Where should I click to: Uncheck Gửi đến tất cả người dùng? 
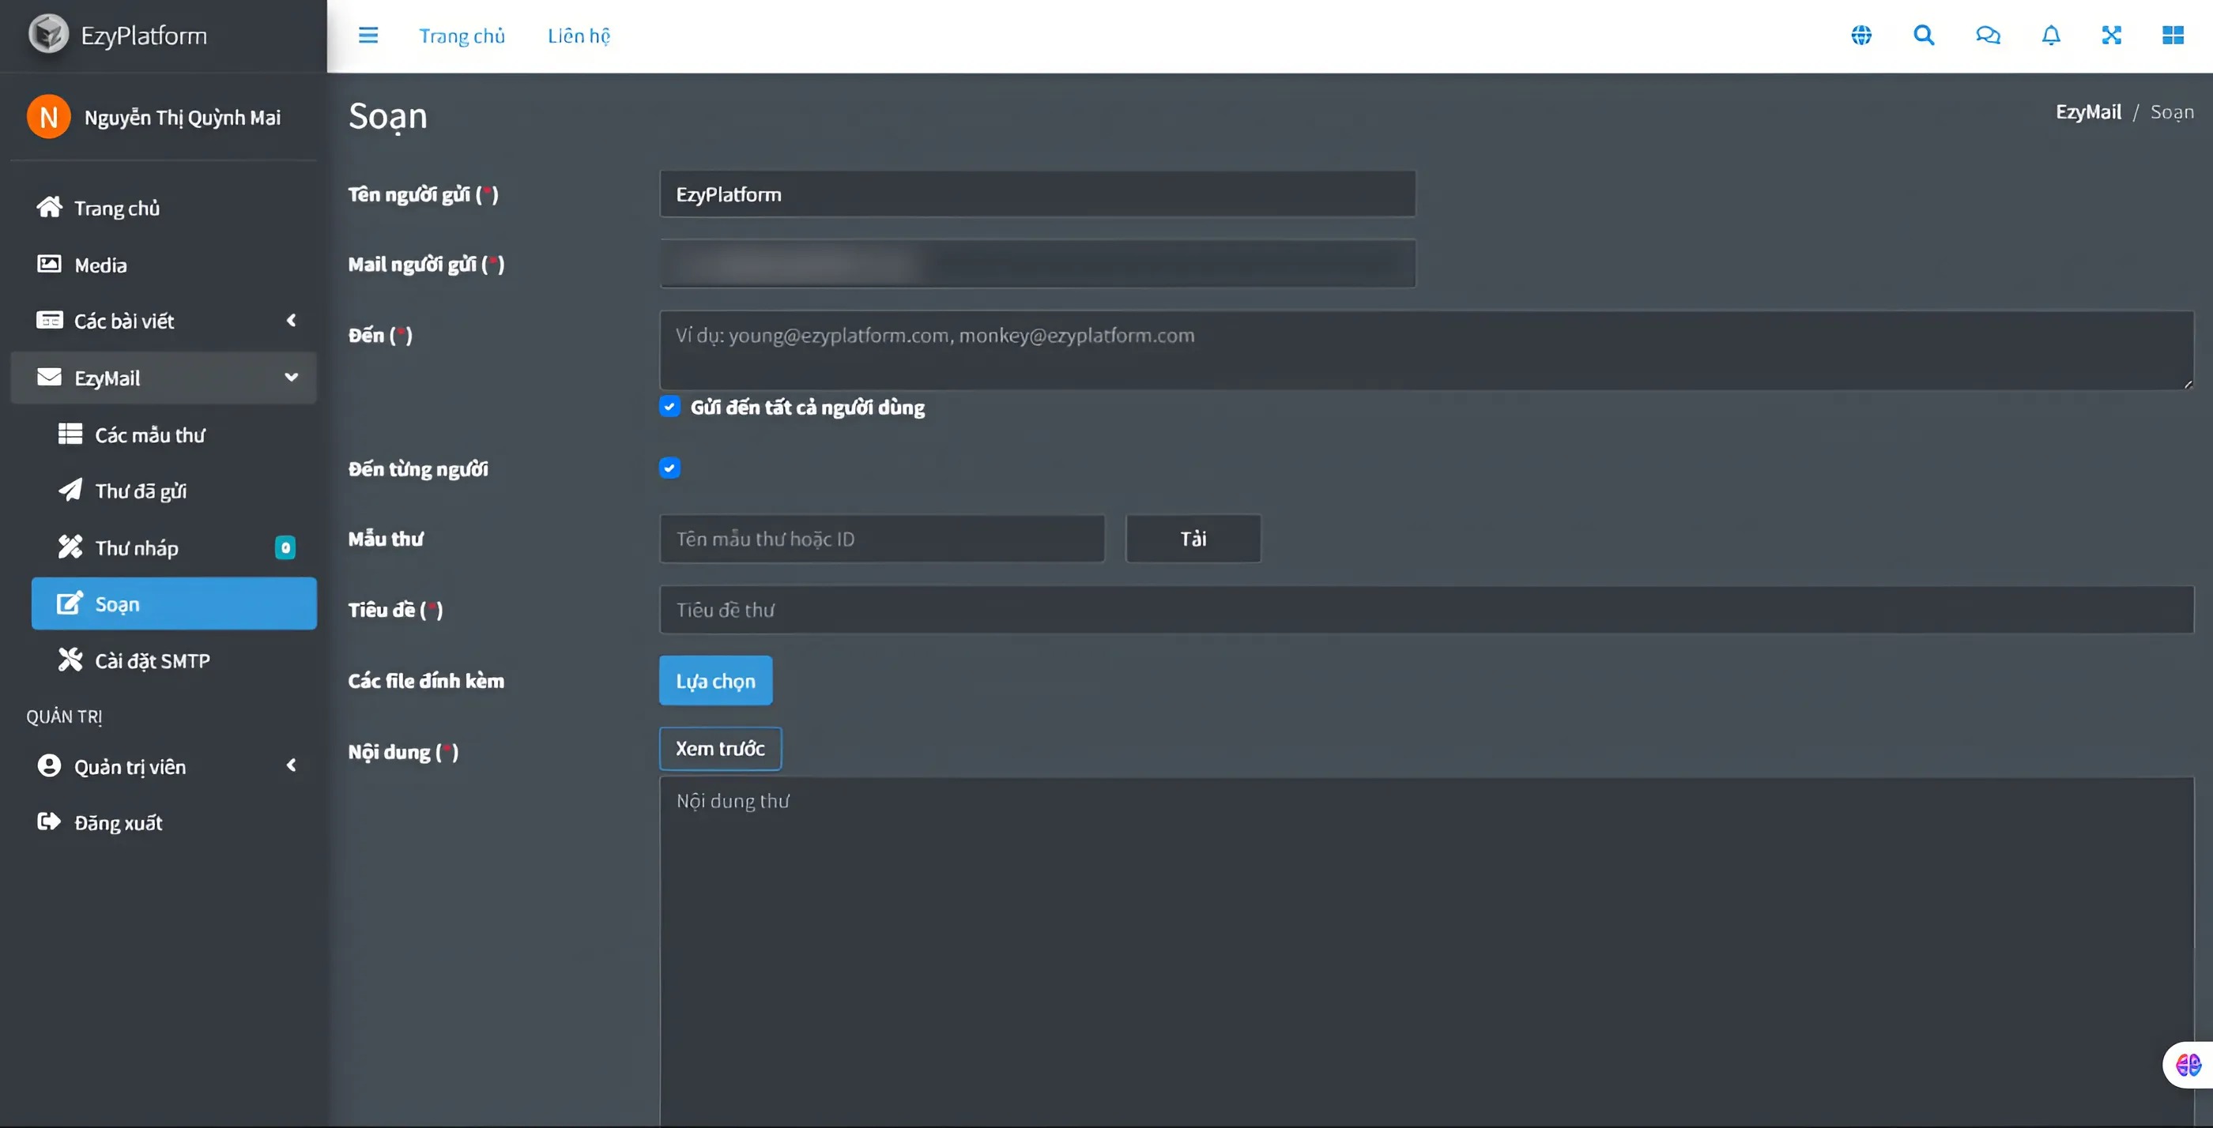[x=669, y=406]
